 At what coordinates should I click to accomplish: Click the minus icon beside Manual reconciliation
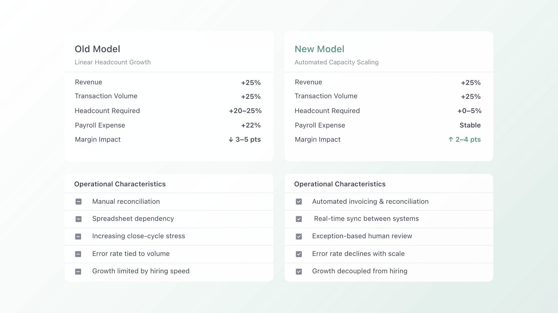78,202
